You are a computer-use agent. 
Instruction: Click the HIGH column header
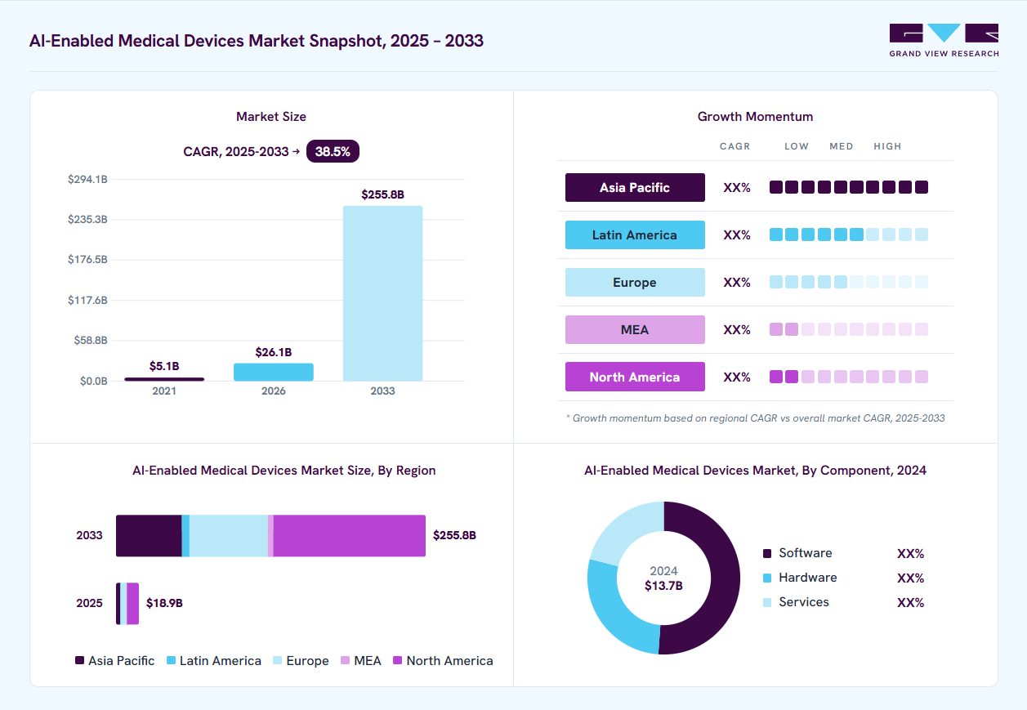click(887, 146)
